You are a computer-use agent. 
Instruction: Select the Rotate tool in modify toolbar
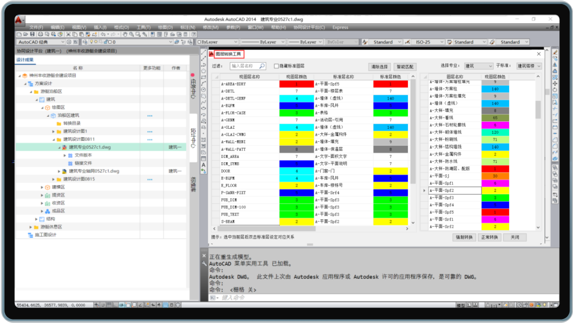click(x=555, y=89)
